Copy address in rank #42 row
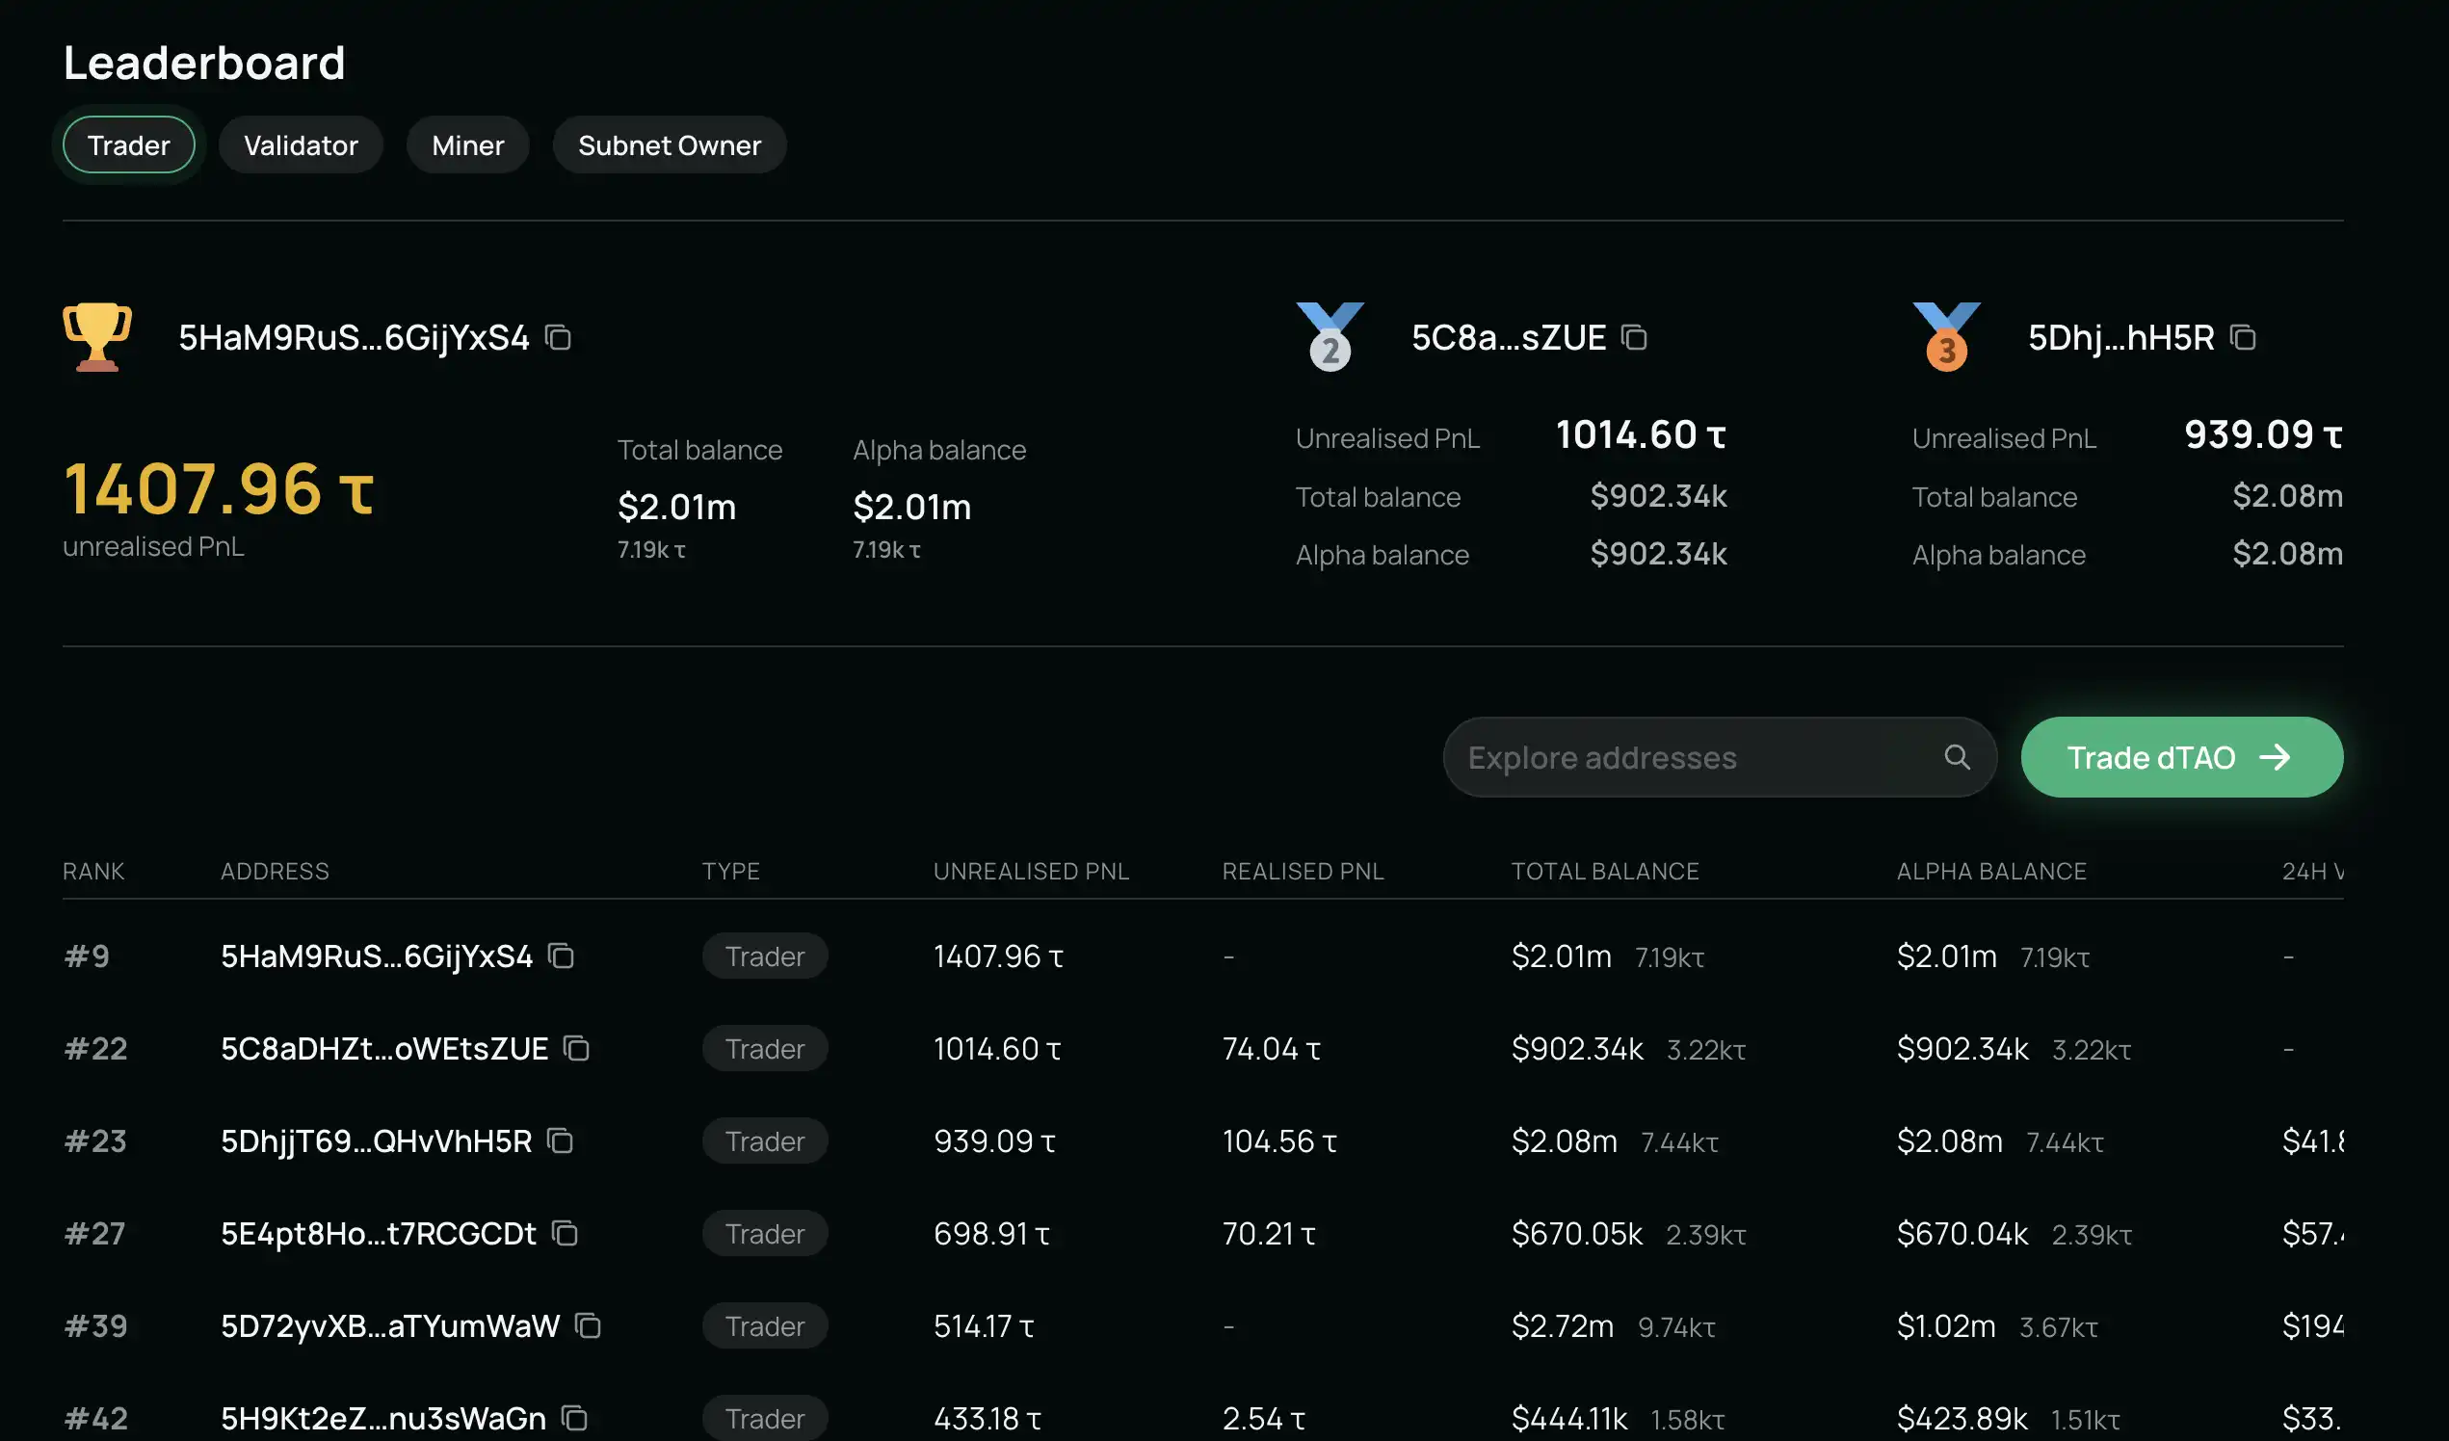The image size is (2449, 1441). tap(574, 1418)
